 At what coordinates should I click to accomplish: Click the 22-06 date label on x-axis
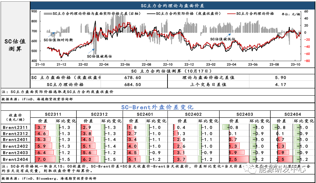(125, 64)
